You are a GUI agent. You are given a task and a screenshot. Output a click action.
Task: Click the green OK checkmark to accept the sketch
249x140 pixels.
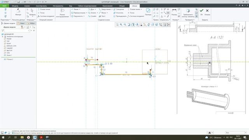click(202, 10)
